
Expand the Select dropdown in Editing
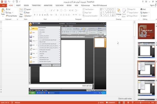[144, 16]
